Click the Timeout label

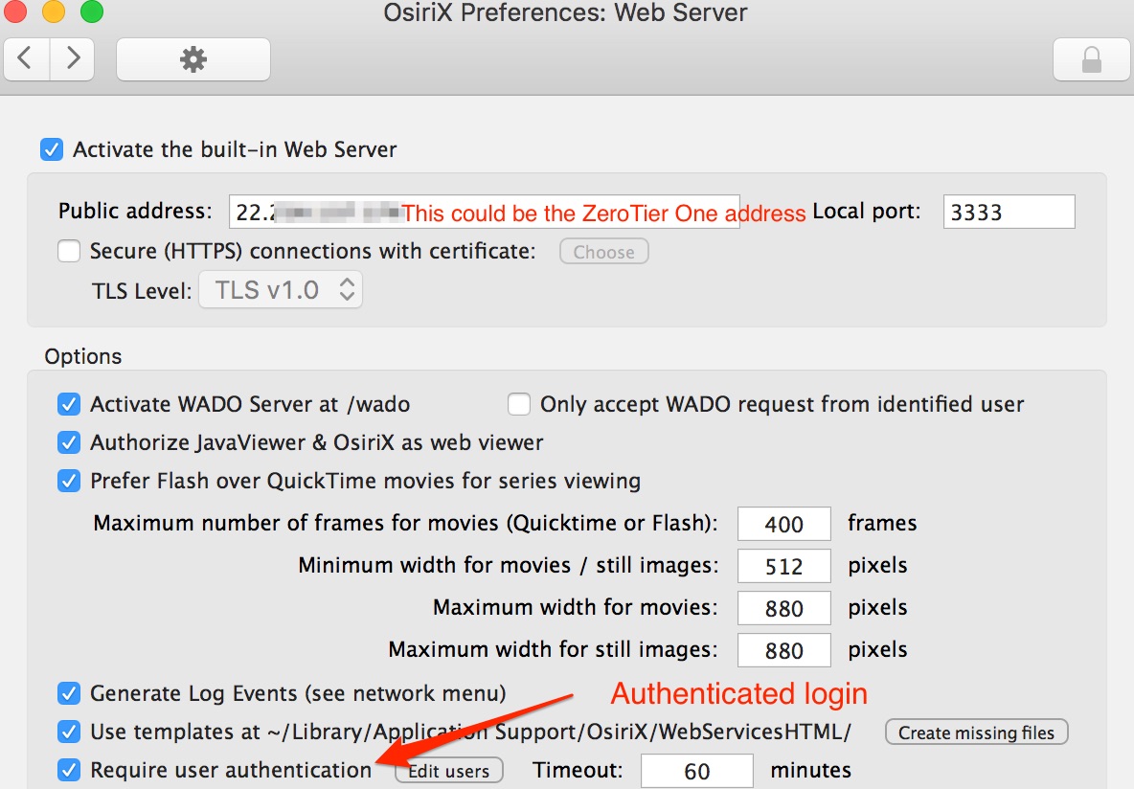(x=578, y=770)
